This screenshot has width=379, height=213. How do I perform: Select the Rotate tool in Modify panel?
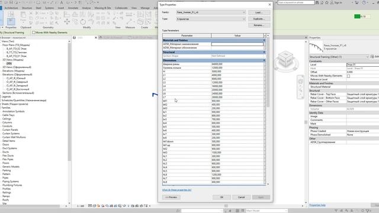pyautogui.click(x=83, y=22)
